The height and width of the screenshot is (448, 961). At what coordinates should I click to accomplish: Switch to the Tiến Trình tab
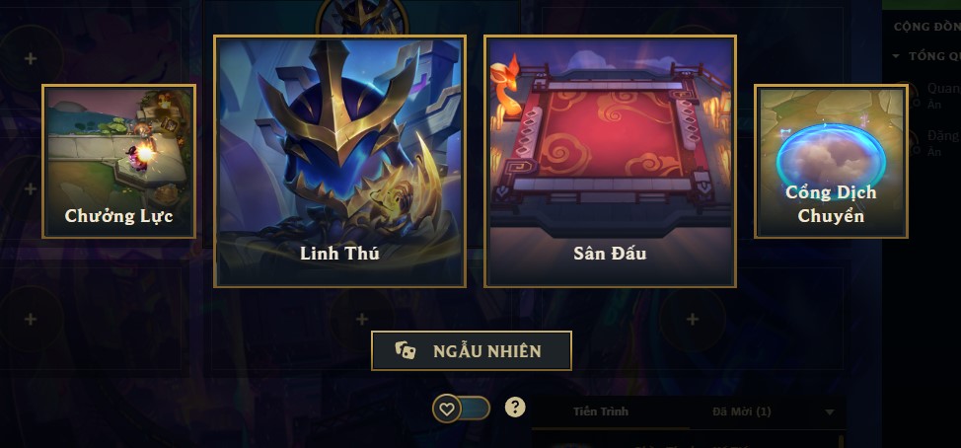pos(601,411)
